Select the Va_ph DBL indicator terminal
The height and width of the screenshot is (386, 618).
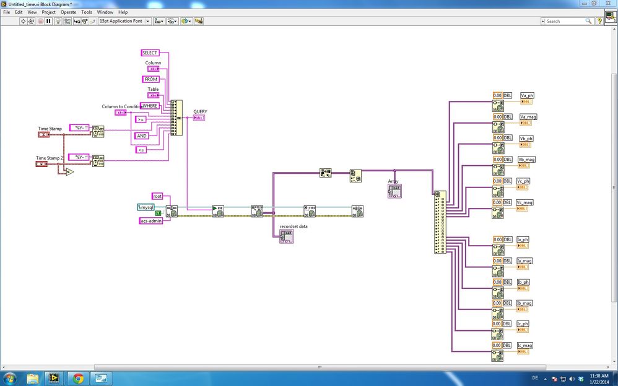pyautogui.click(x=526, y=101)
